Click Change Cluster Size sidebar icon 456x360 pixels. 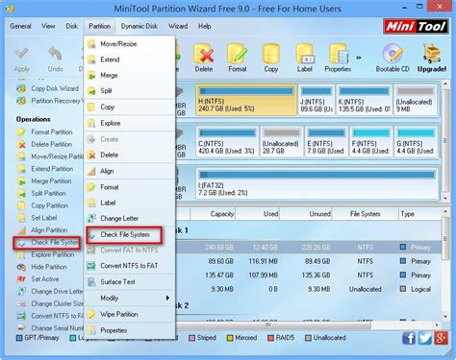[x=21, y=303]
